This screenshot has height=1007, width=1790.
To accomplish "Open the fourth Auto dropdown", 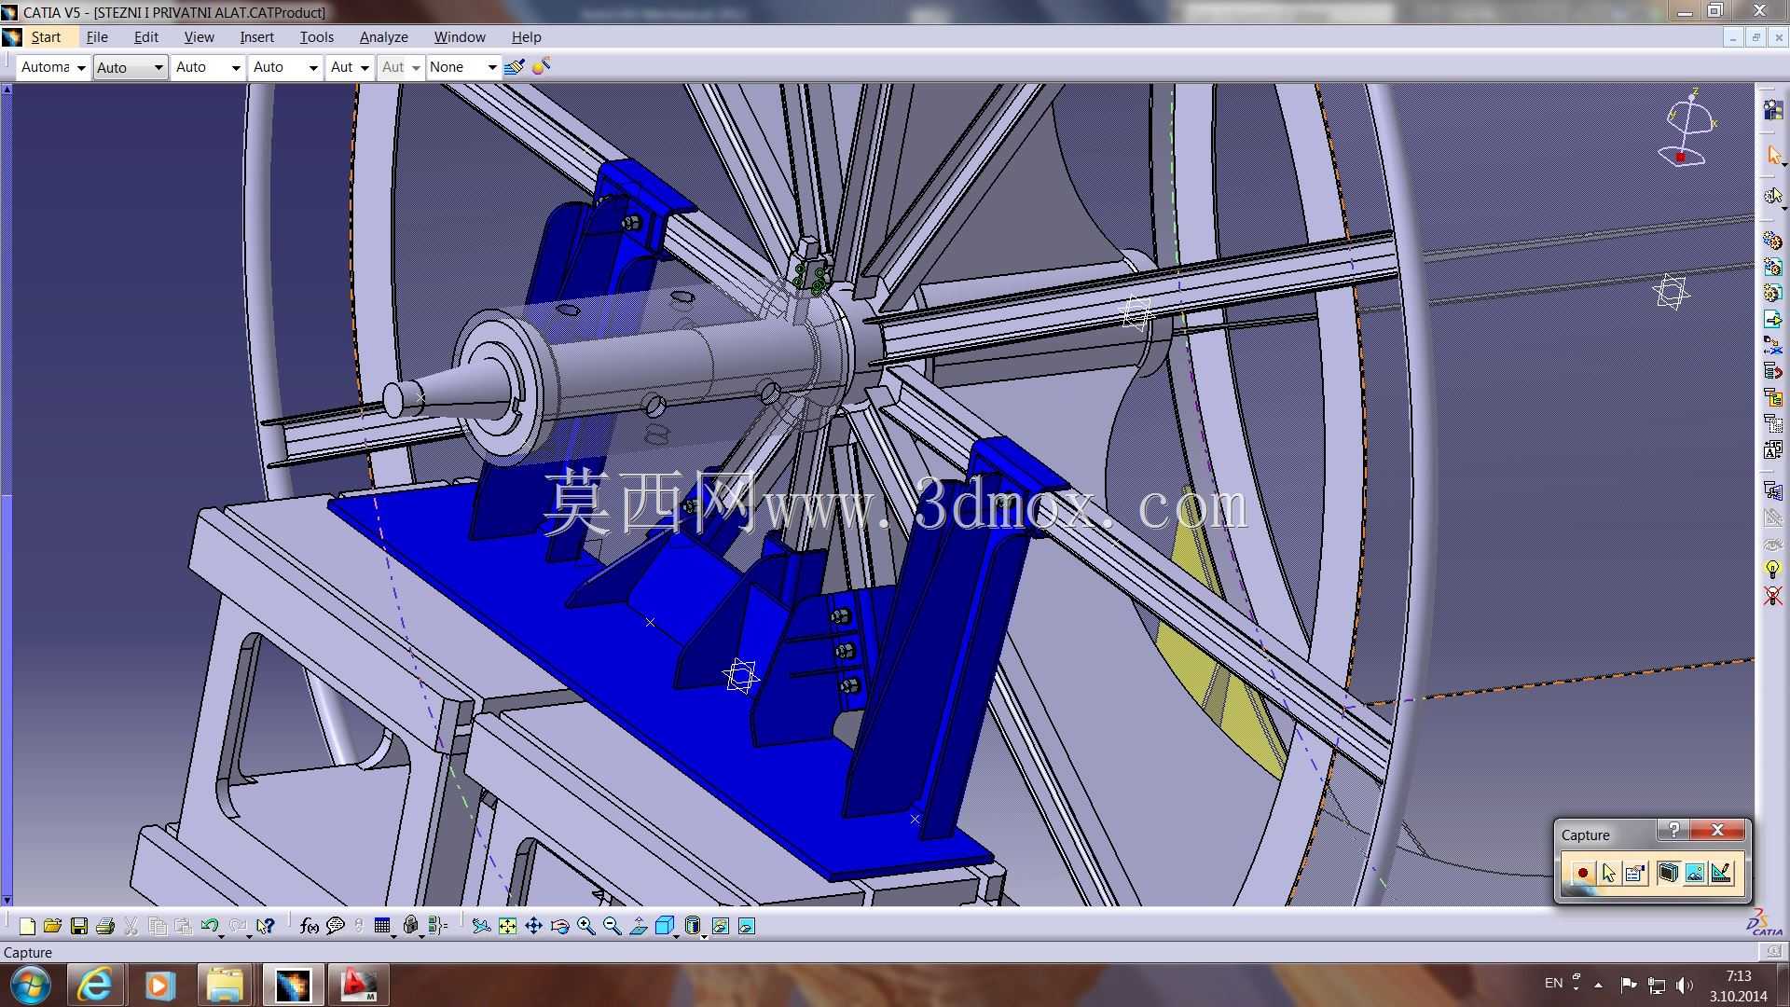I will tap(285, 67).
